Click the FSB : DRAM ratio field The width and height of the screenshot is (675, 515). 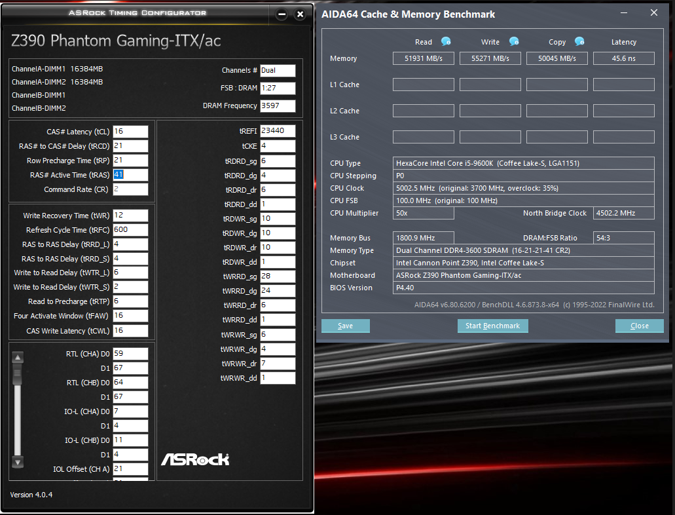(278, 88)
